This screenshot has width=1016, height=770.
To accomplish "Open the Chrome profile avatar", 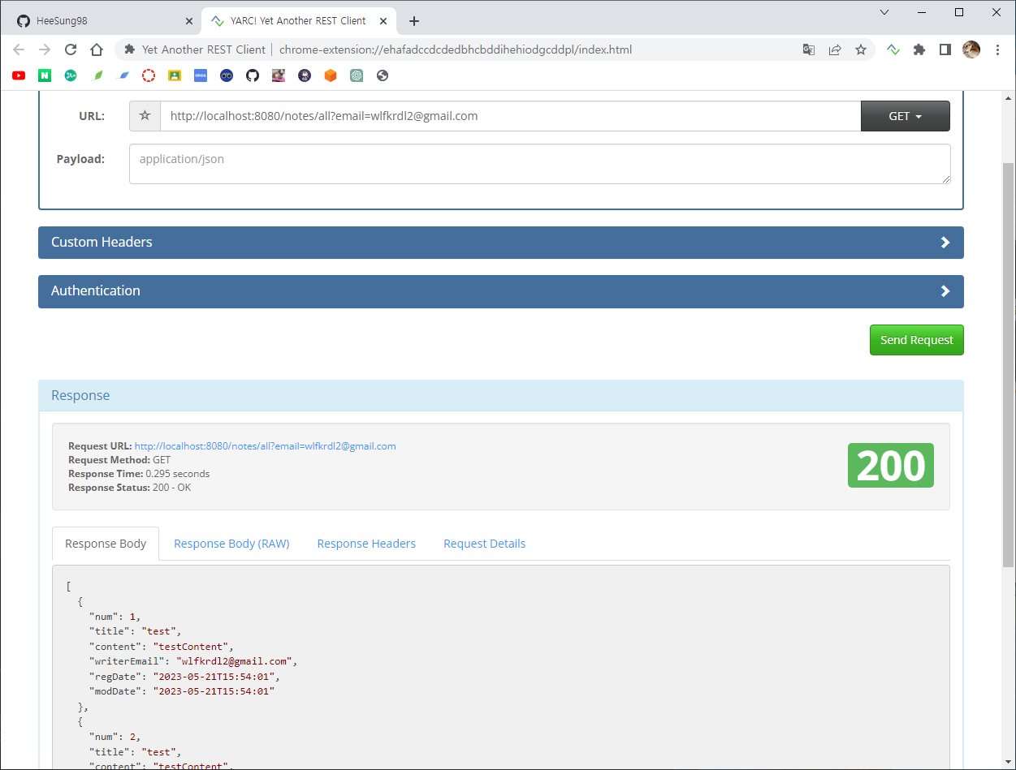I will (x=971, y=49).
